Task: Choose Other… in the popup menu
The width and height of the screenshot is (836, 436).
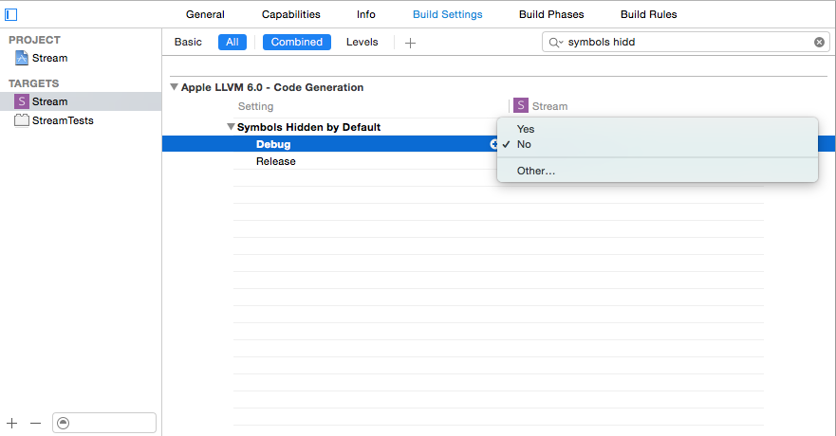Action: click(x=657, y=171)
